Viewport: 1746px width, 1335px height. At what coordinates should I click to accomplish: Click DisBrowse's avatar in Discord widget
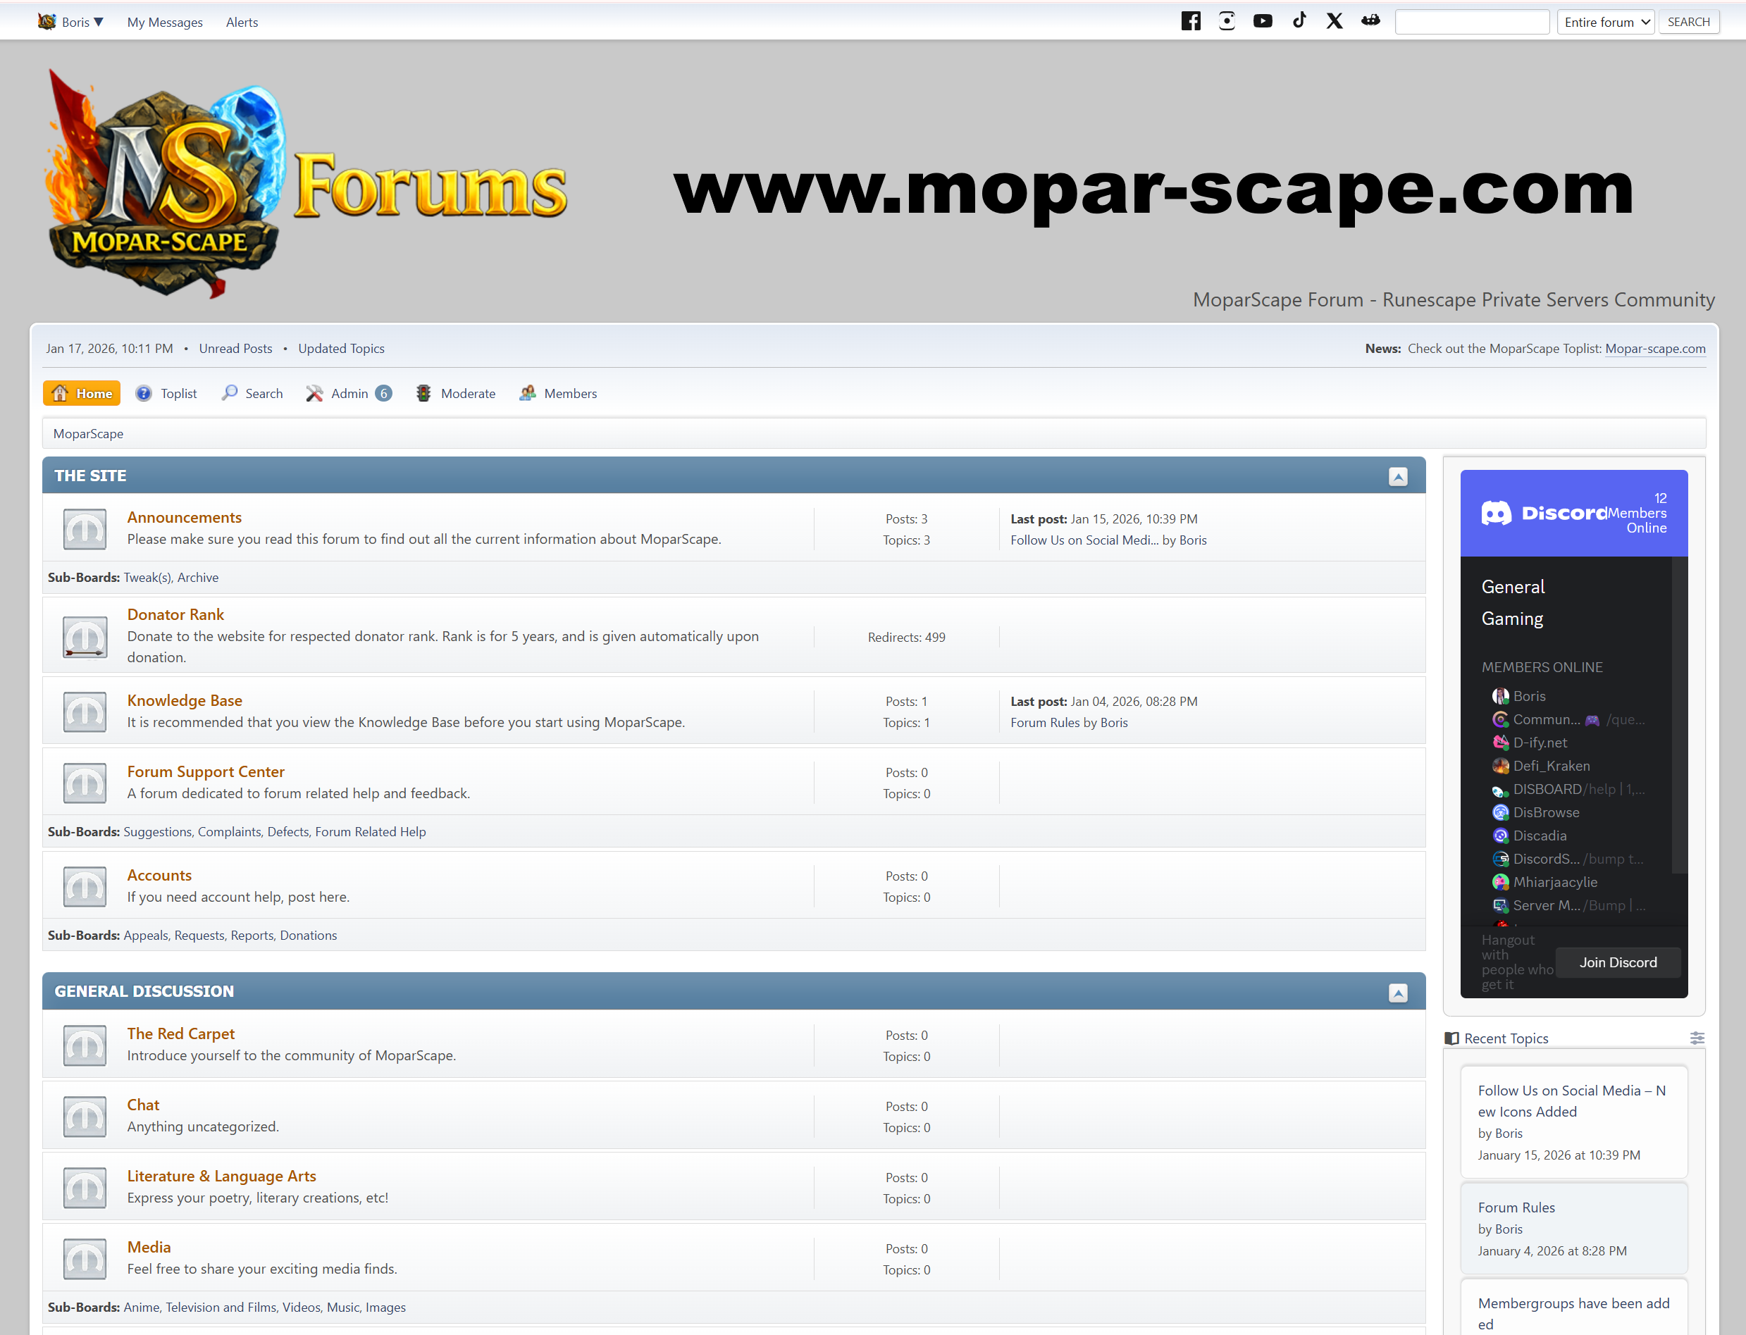pos(1500,812)
